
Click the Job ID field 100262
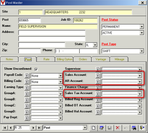85,20
